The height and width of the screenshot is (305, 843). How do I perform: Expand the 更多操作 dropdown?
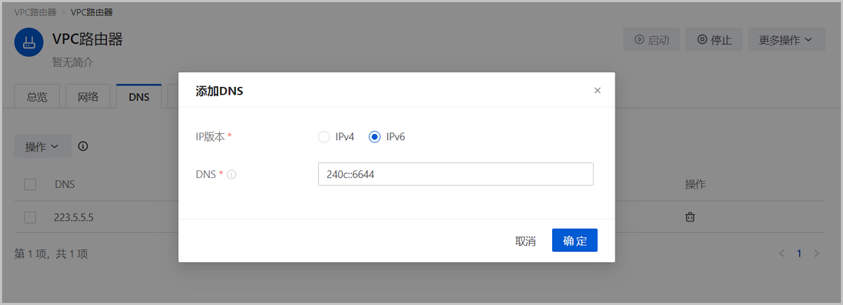[x=785, y=40]
